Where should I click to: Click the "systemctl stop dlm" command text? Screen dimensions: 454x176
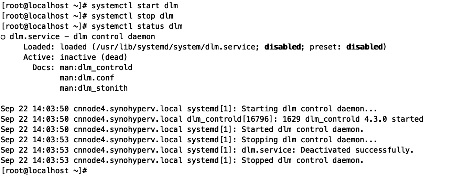[x=132, y=16]
